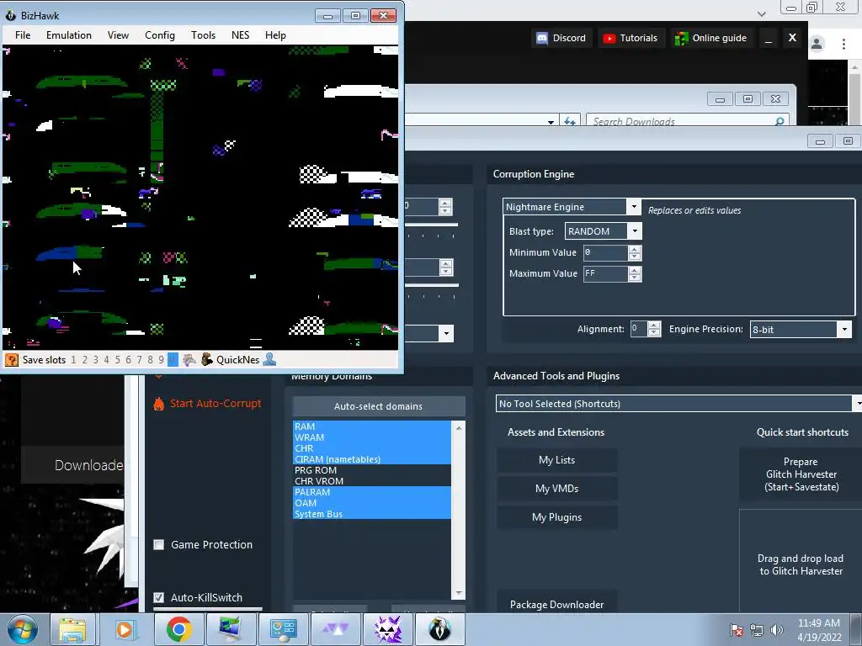This screenshot has width=862, height=646.
Task: Click the BizHawk question-block status icon
Action: point(12,360)
